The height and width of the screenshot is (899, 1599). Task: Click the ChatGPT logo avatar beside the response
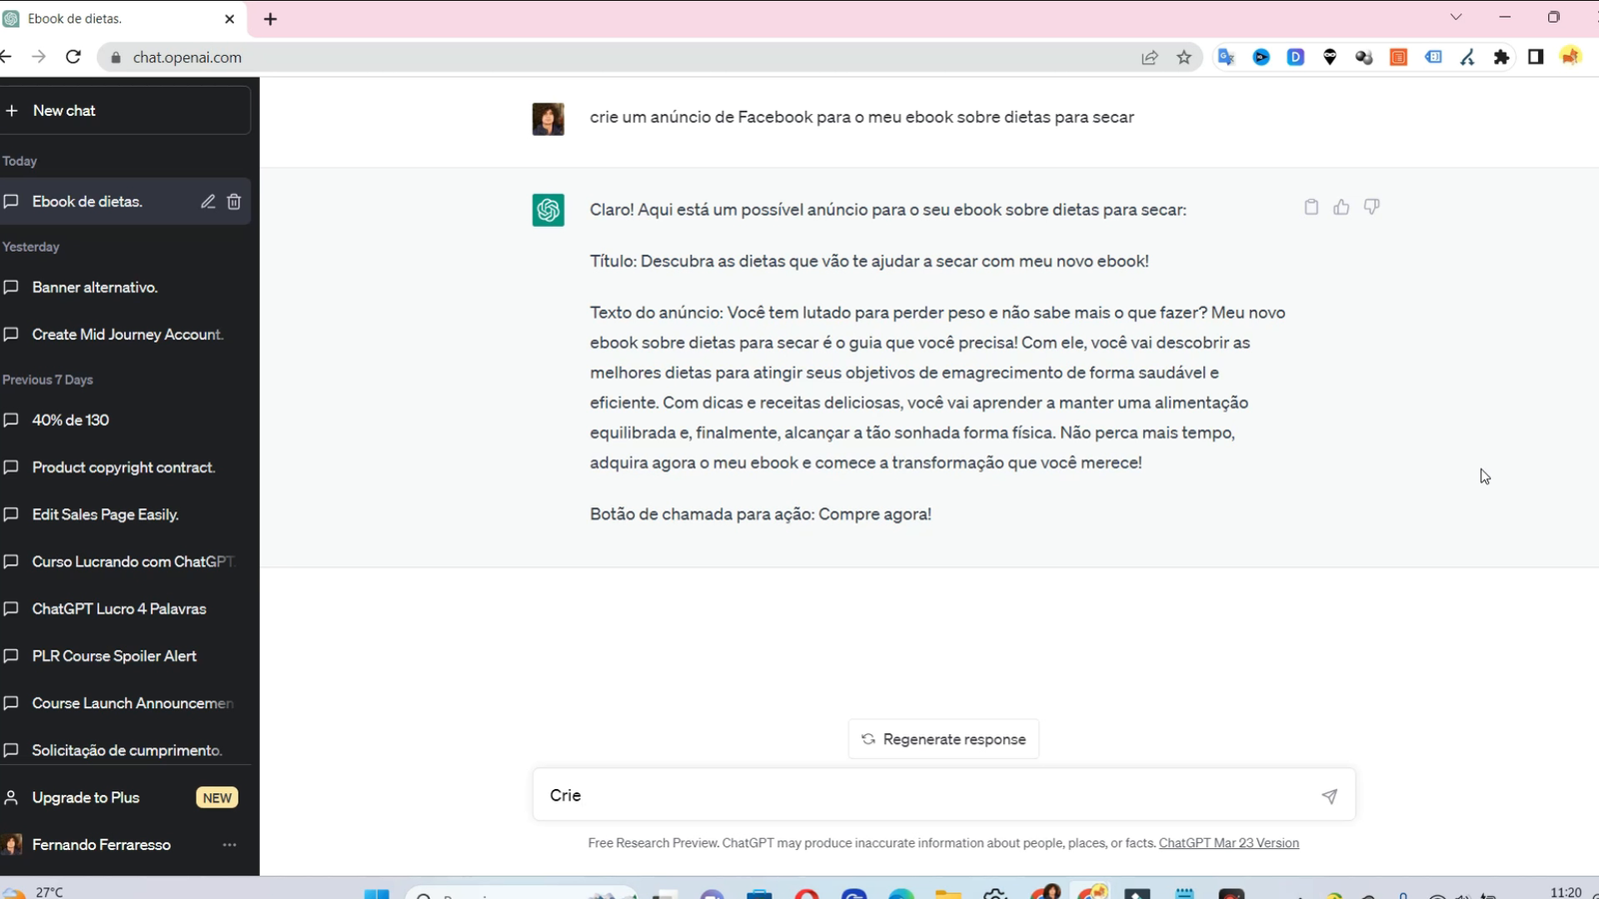pyautogui.click(x=548, y=210)
